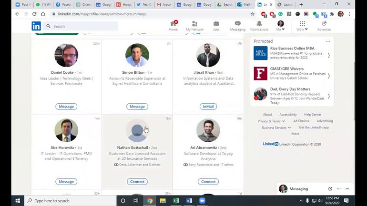Screen dimensions: 367x206
Task: Message Daniel Cooke
Action: point(66,107)
